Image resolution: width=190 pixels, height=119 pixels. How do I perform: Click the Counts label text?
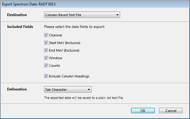pos(54,66)
